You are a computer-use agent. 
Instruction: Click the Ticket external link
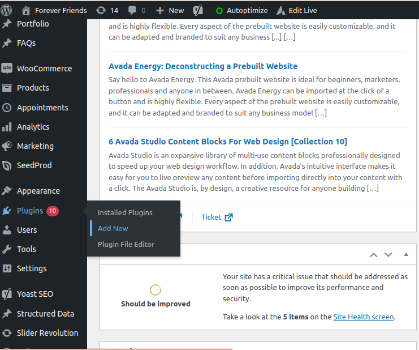tap(217, 217)
